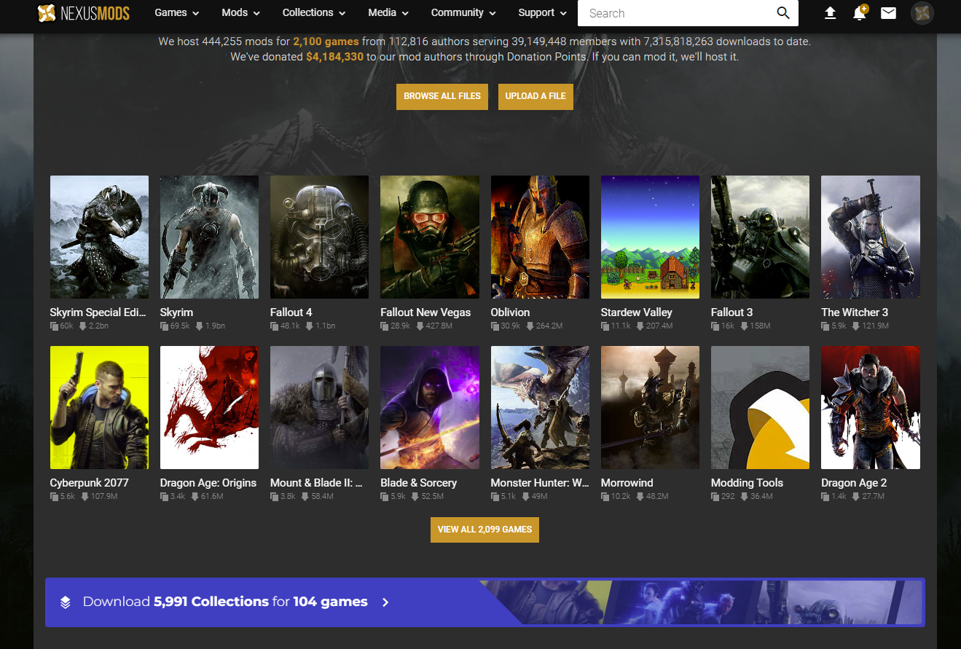This screenshot has width=961, height=649.
Task: Open Monster Hunter: World cover image
Action: 540,407
